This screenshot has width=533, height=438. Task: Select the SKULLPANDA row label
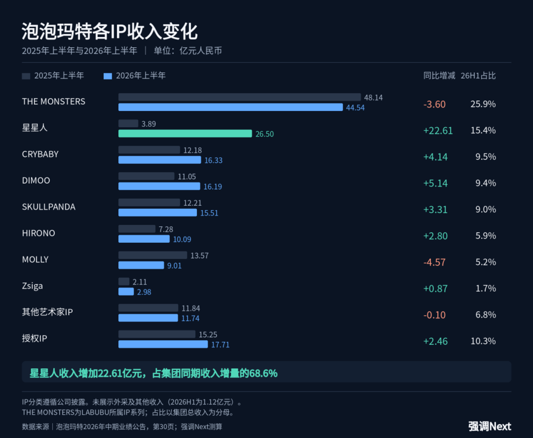point(48,207)
